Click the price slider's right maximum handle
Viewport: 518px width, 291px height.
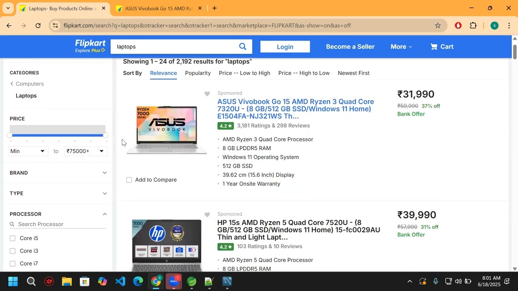[106, 135]
